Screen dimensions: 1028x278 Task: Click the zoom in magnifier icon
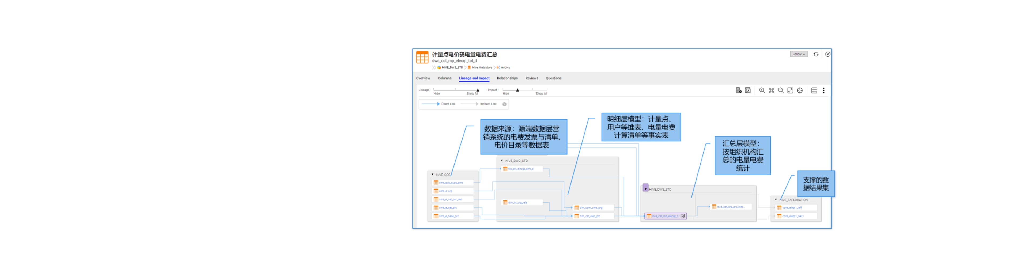coord(761,90)
